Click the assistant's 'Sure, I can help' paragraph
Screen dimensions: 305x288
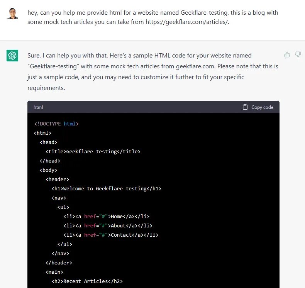pyautogui.click(x=153, y=71)
